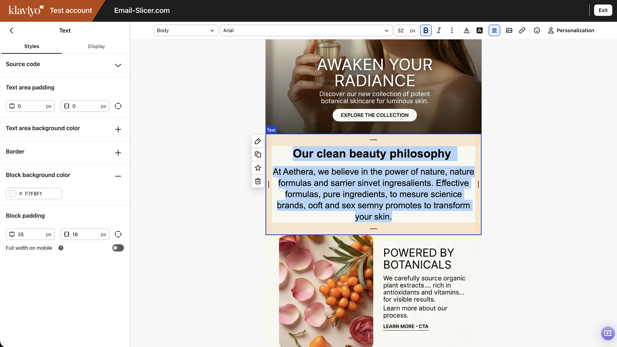Open the feedback chat widget icon
This screenshot has width=617, height=347.
point(608,333)
